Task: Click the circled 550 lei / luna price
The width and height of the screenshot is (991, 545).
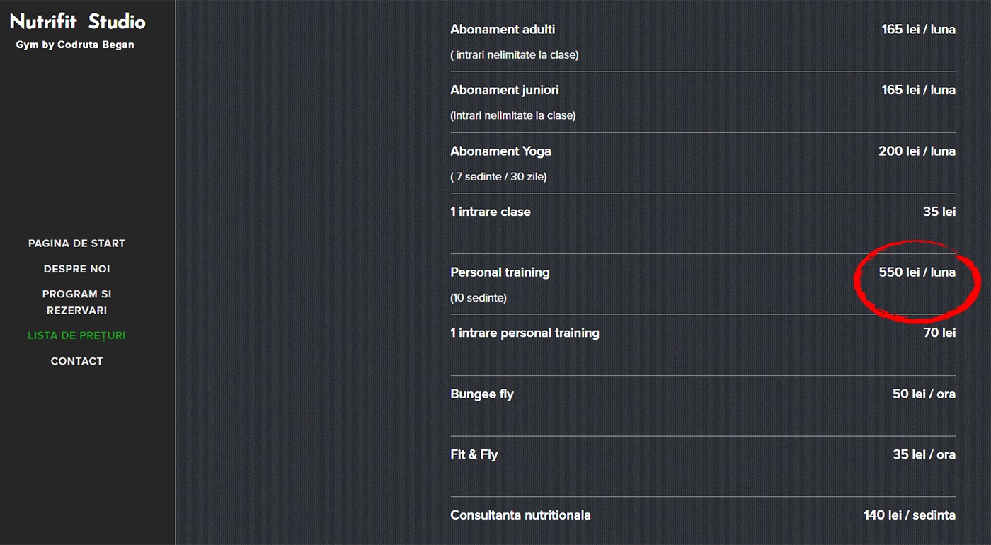Action: coord(917,272)
